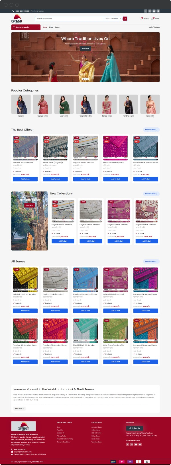Image resolution: width=171 pixels, height=465 pixels.
Task: Open the Wishlist heart icon
Action: 141,19
